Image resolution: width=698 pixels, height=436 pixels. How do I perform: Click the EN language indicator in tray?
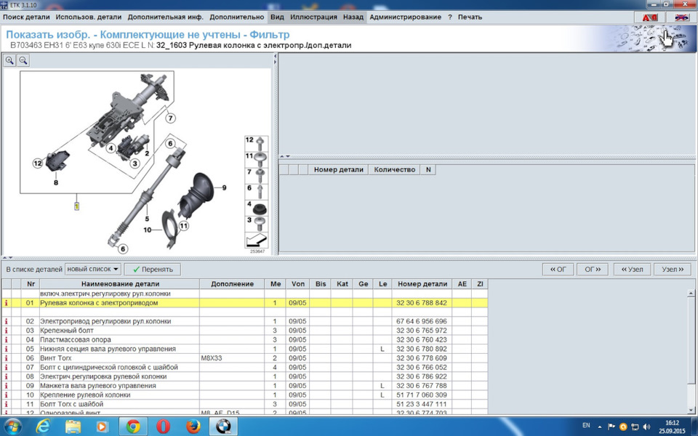coord(586,426)
